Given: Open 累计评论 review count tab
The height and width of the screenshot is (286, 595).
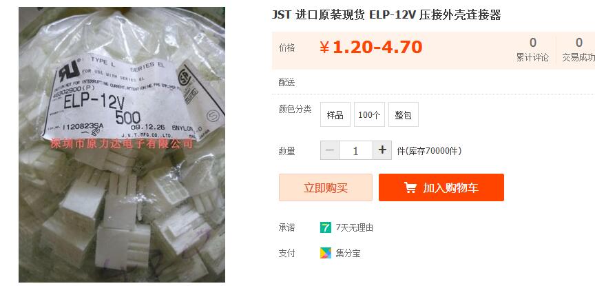Looking at the screenshot, I should coord(533,50).
